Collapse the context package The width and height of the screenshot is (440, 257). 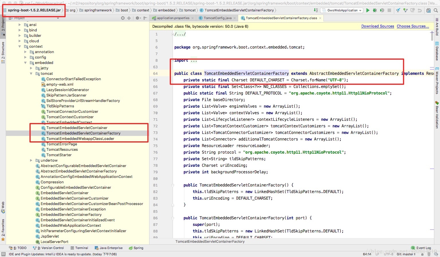tap(20, 47)
